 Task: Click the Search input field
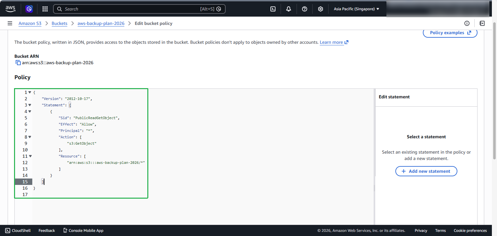(x=139, y=9)
